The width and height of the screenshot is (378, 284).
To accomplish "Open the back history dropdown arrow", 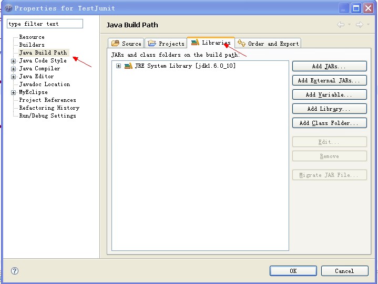I will (349, 24).
